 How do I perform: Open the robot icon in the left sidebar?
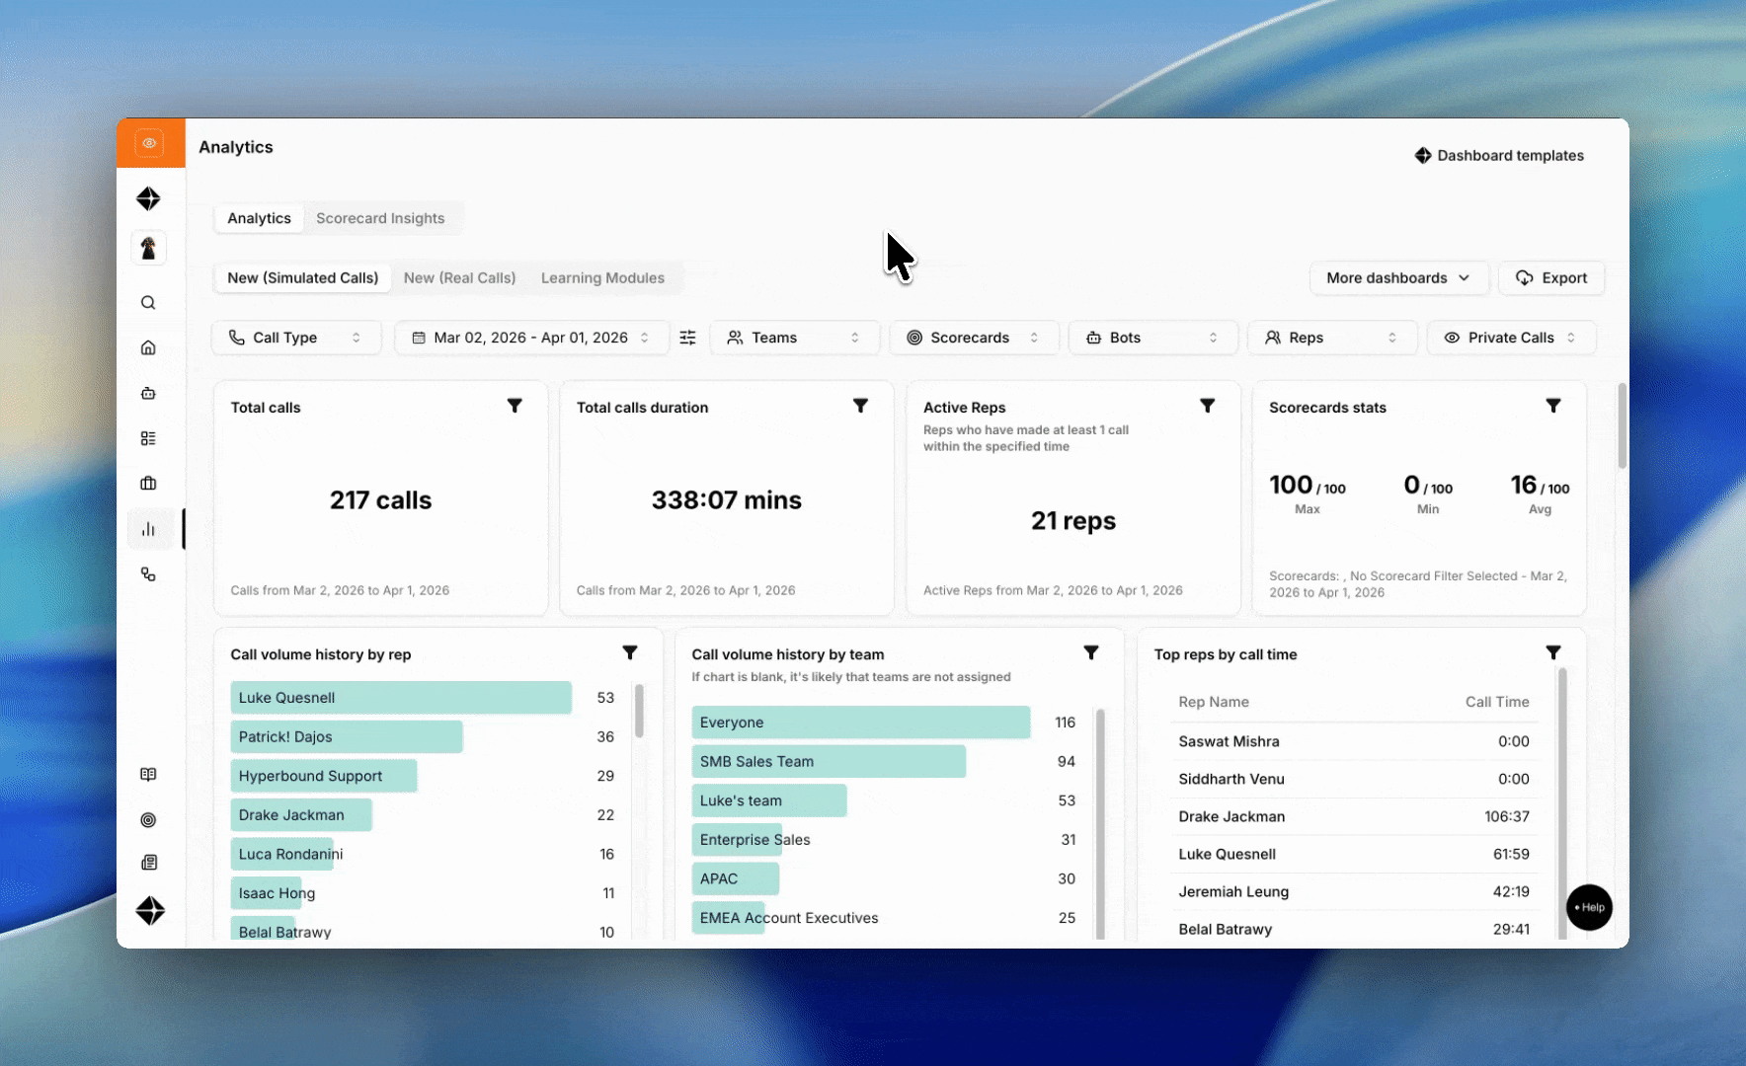click(148, 393)
